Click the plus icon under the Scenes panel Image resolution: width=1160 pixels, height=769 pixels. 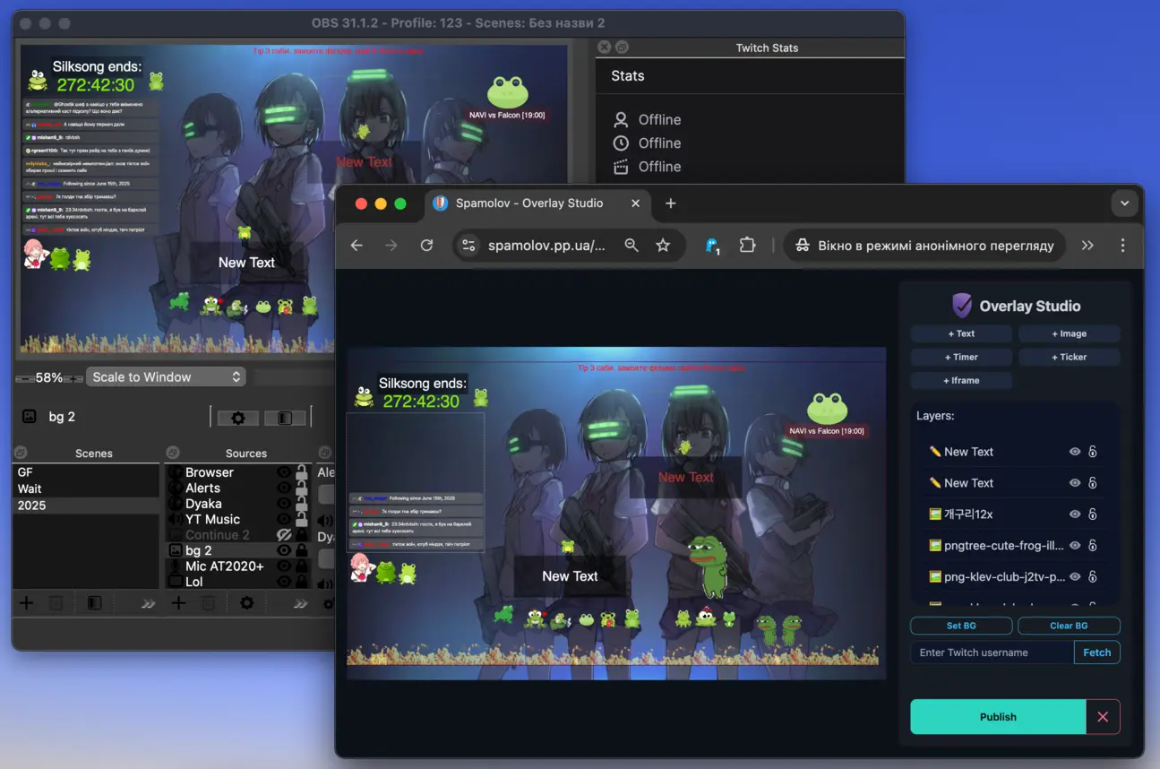point(26,602)
